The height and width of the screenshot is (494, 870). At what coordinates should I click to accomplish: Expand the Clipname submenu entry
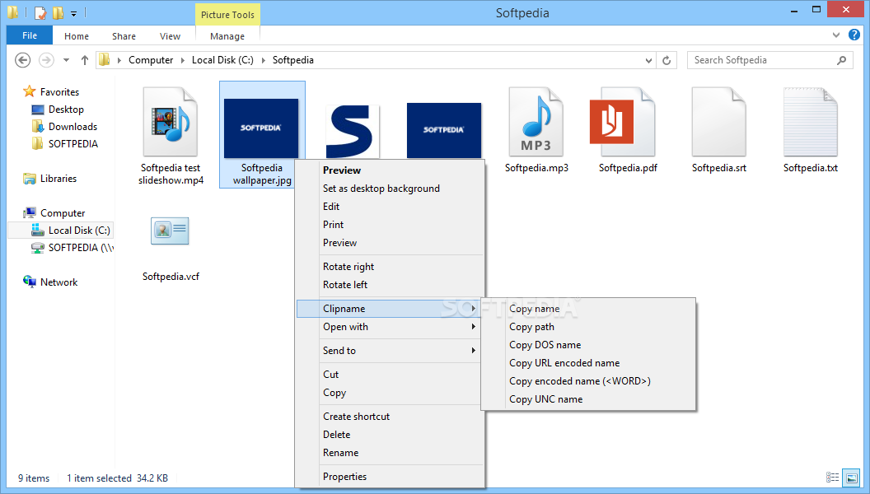click(x=388, y=308)
